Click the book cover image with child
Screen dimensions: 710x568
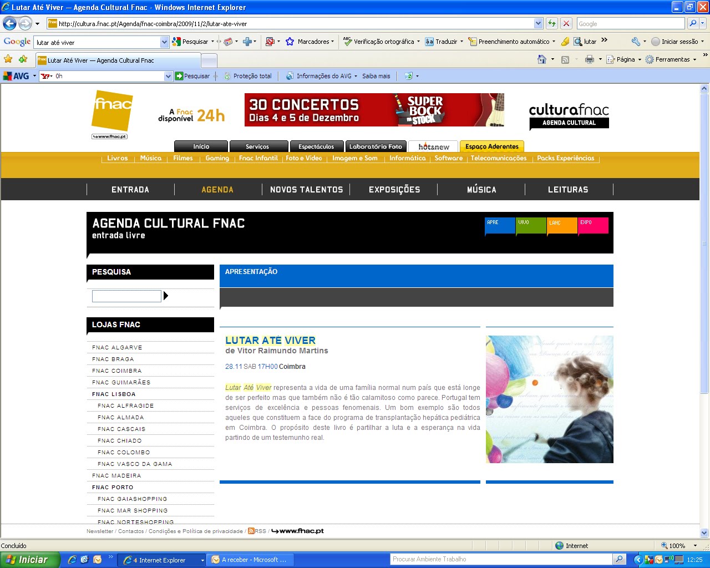550,399
